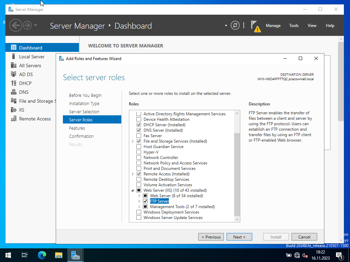Expand Web Server (8 of 34 installed) node
This screenshot has width=350, height=262.
coord(139,196)
